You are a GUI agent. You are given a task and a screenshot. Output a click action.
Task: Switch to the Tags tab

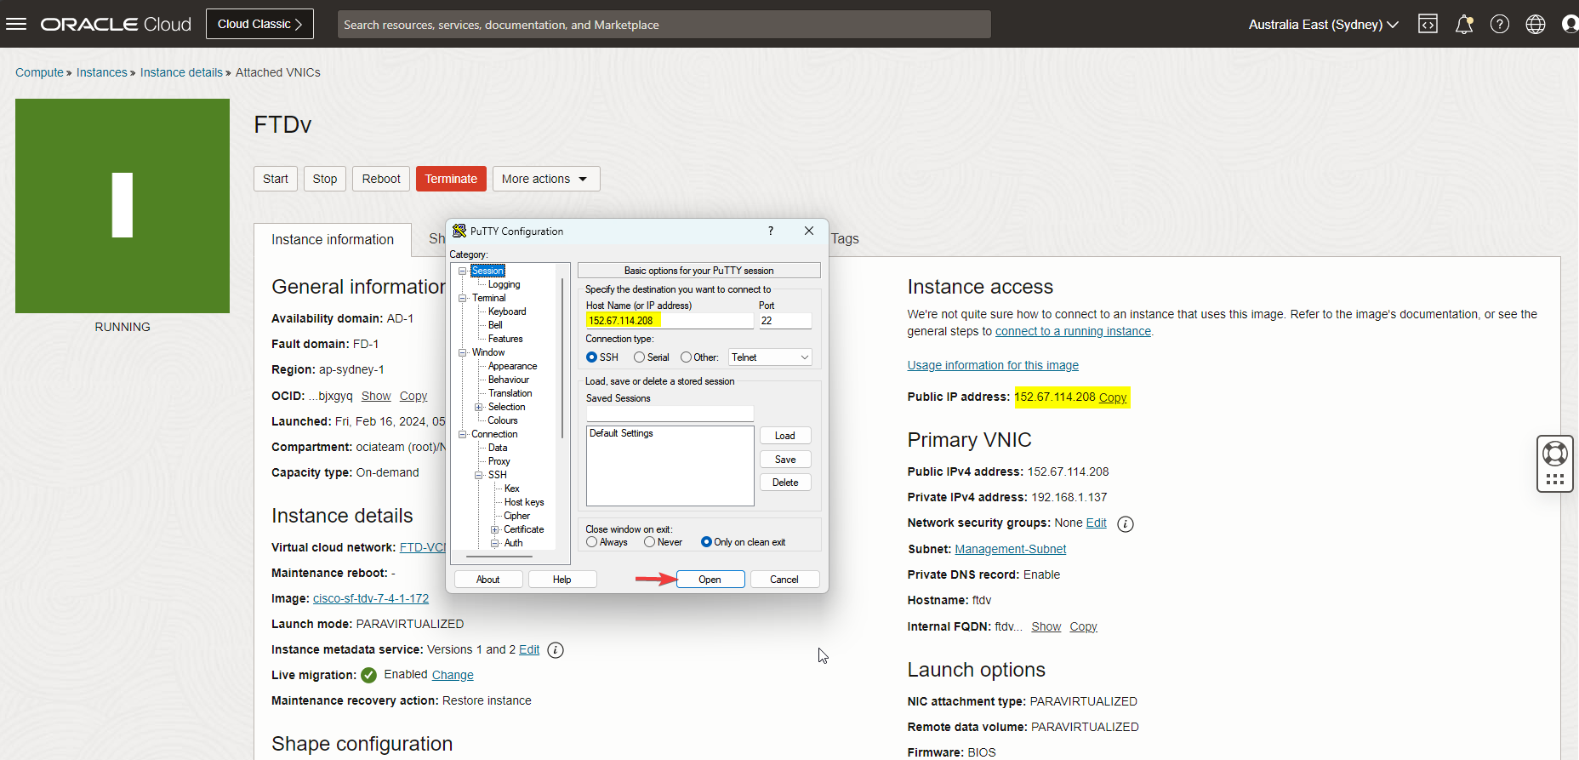coord(845,239)
